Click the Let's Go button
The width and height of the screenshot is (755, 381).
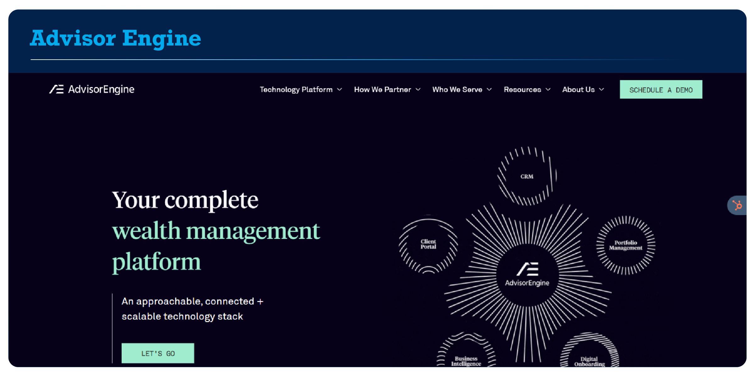158,353
